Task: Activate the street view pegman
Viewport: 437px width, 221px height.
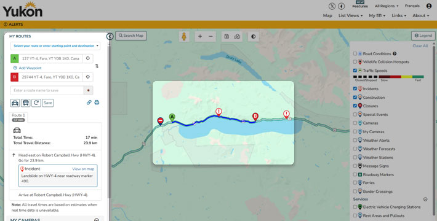Action: [184, 36]
